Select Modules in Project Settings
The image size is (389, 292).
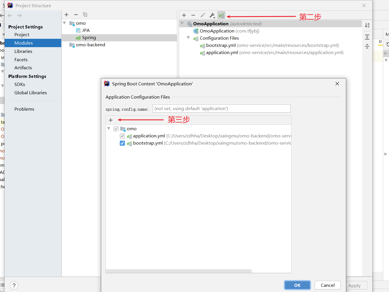pos(33,43)
